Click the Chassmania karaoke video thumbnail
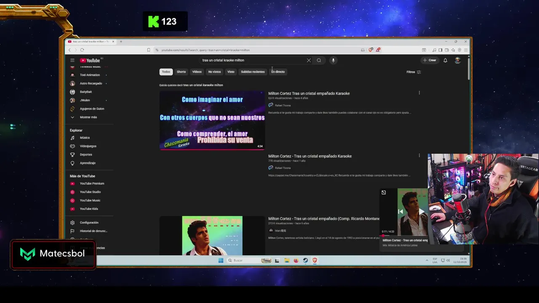Image resolution: width=539 pixels, height=303 pixels. tap(212, 120)
